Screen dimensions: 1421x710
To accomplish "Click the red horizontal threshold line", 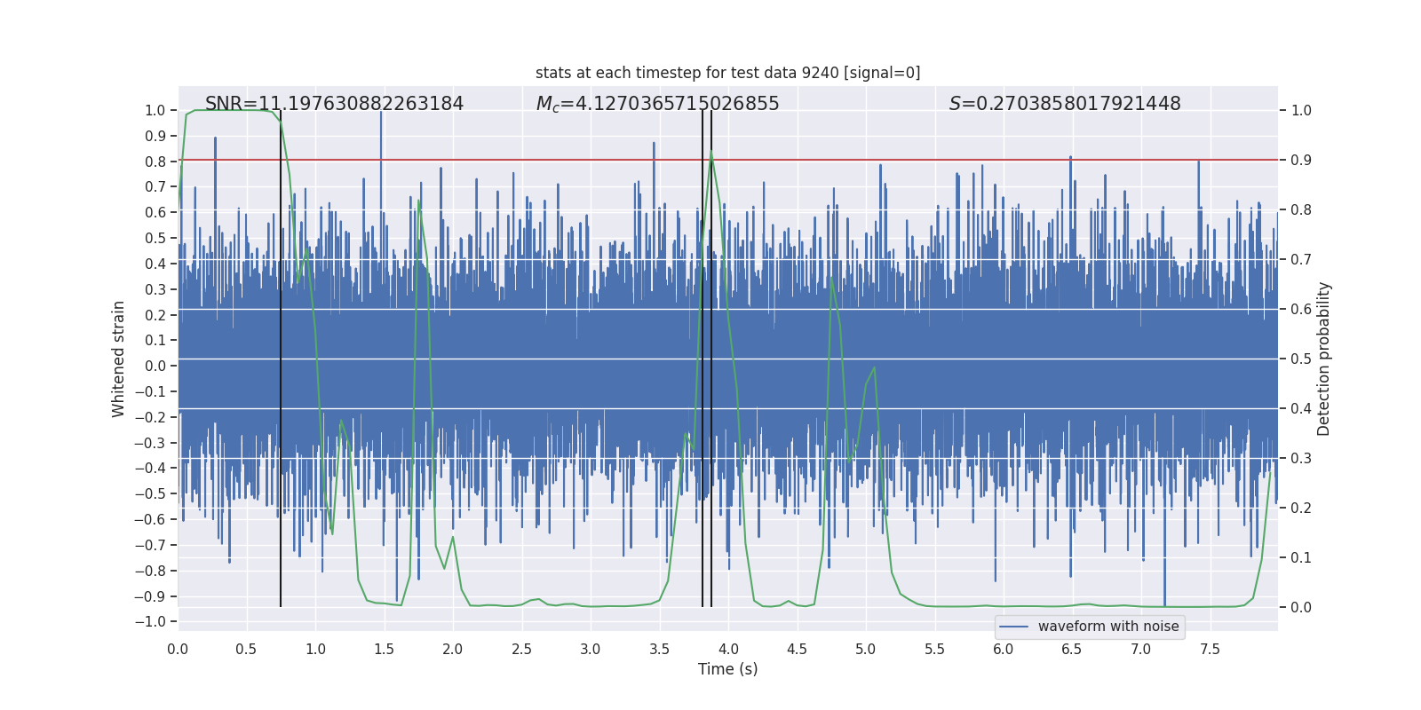I will coord(727,161).
